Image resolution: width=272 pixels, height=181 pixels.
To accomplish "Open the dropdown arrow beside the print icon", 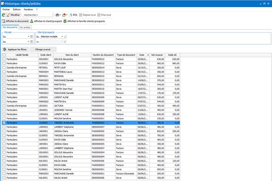I will [60, 15].
